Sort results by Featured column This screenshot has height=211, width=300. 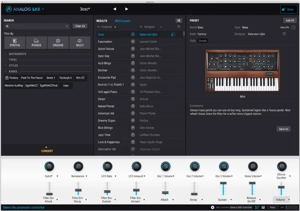pyautogui.click(x=106, y=27)
